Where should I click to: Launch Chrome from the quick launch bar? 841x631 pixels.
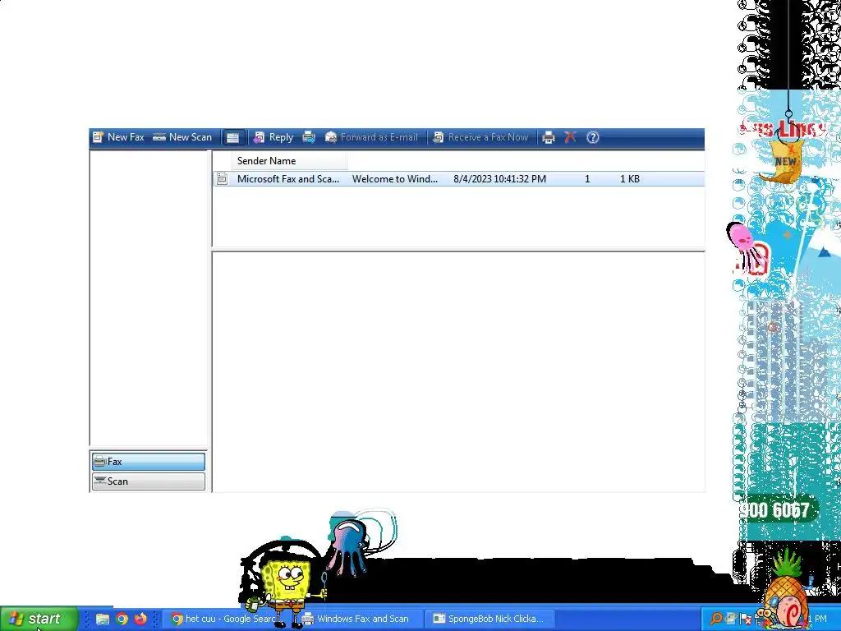click(122, 619)
